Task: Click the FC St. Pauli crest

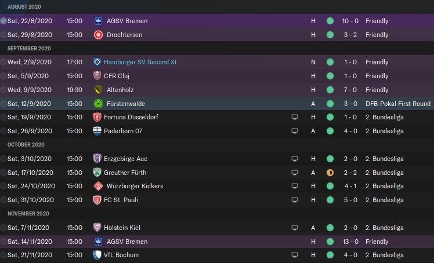Action: 97,200
